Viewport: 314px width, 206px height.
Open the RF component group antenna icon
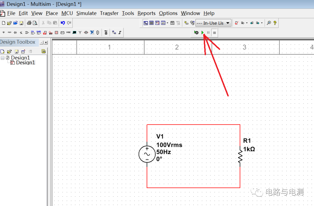[x=80, y=33]
